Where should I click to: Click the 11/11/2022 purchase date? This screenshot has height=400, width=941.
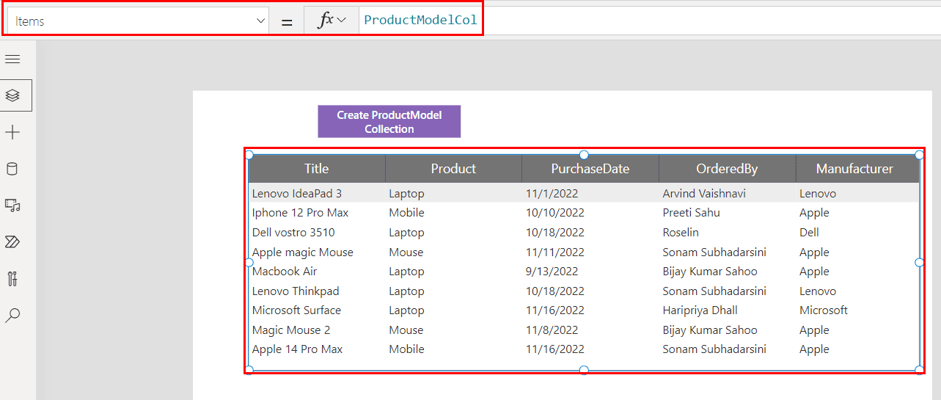click(x=555, y=252)
